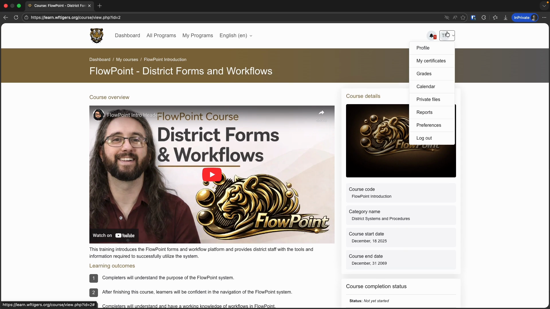
Task: Choose Log out in user menu
Action: [424, 138]
